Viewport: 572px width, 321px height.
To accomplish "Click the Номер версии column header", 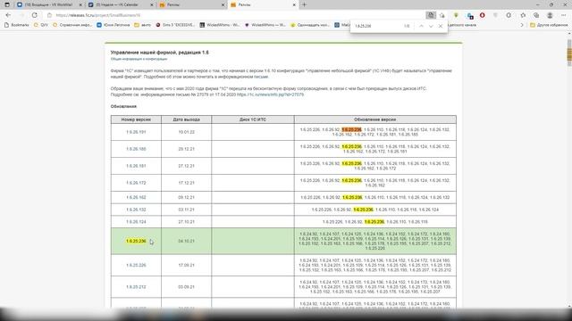I will coord(136,119).
